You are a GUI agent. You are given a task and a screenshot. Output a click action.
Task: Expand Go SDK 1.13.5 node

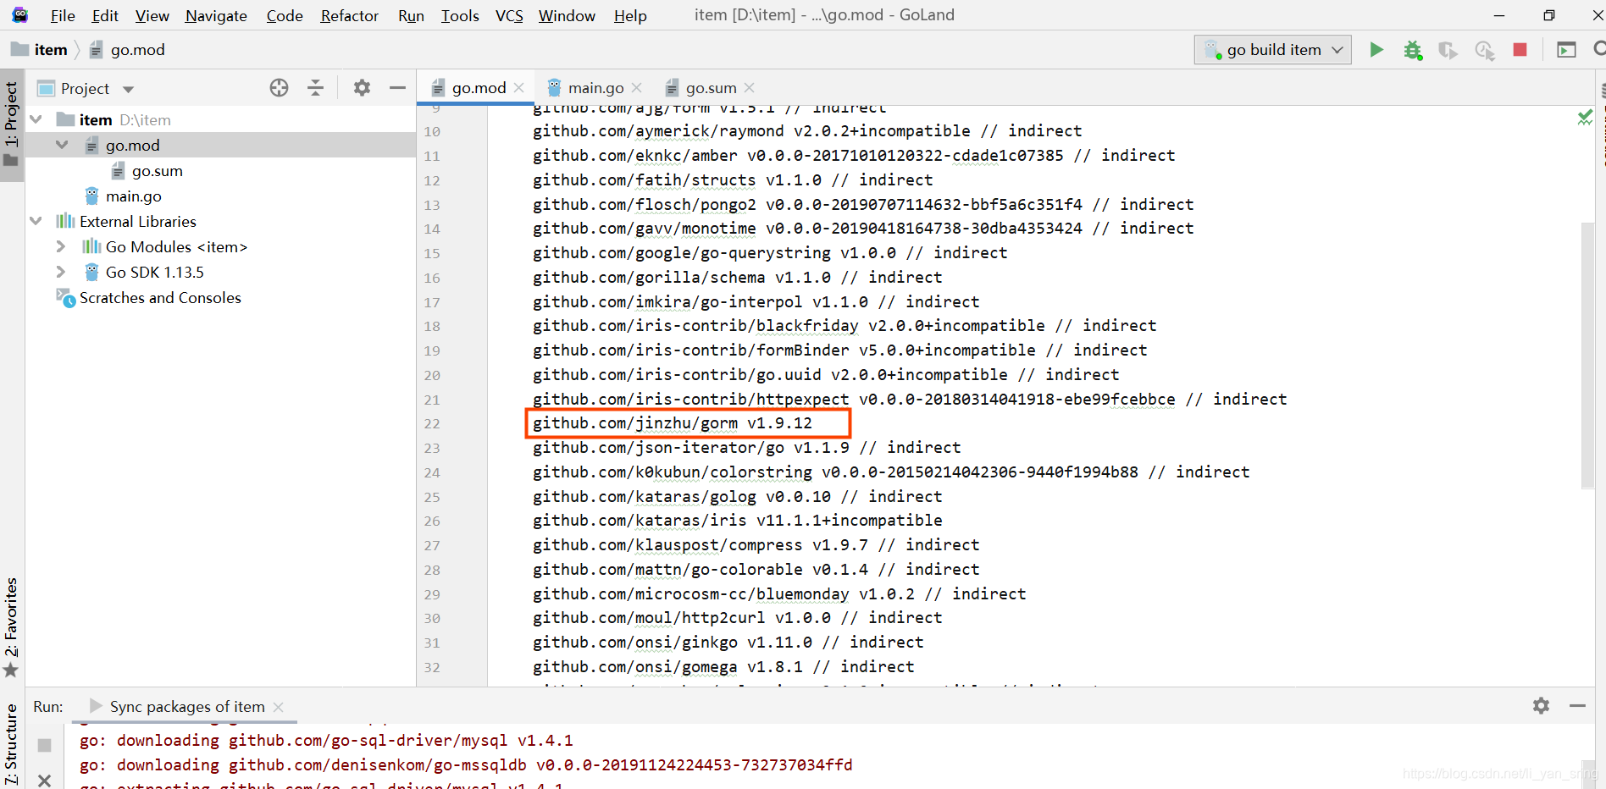(61, 272)
